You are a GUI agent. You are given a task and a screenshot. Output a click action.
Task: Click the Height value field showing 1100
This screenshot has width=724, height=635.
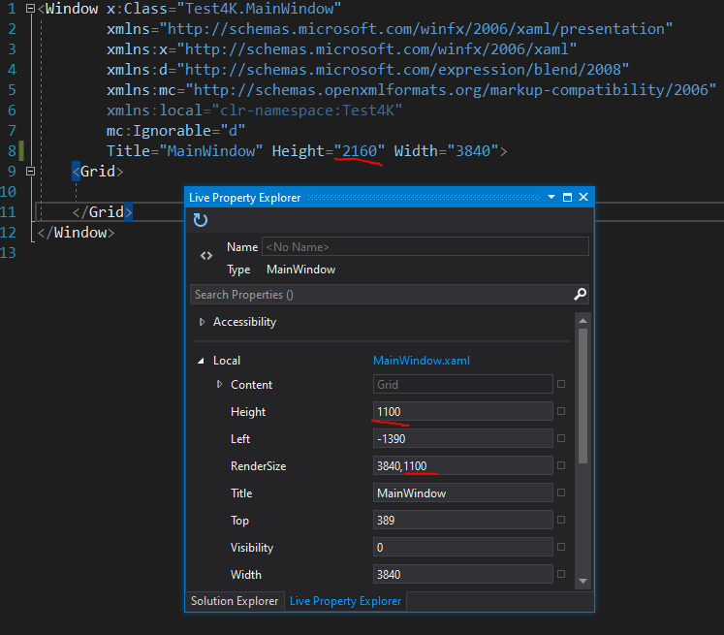click(x=463, y=412)
